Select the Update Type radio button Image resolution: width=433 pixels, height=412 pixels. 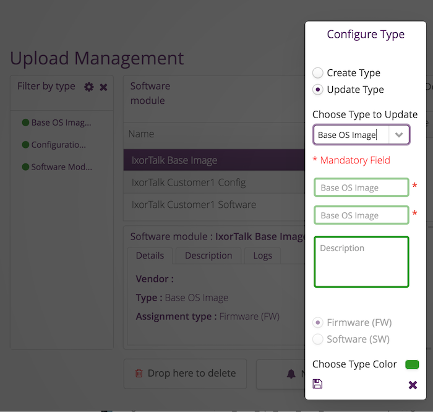pos(317,90)
